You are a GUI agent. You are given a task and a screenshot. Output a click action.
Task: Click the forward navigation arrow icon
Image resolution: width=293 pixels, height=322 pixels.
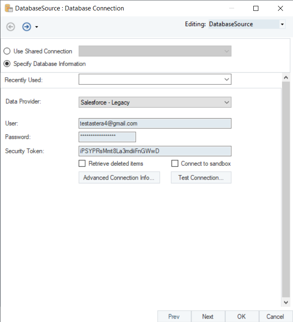tap(27, 27)
